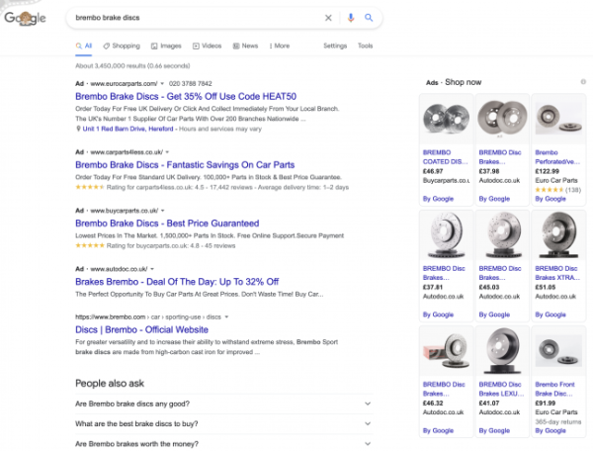Open the More search options menu

point(279,45)
